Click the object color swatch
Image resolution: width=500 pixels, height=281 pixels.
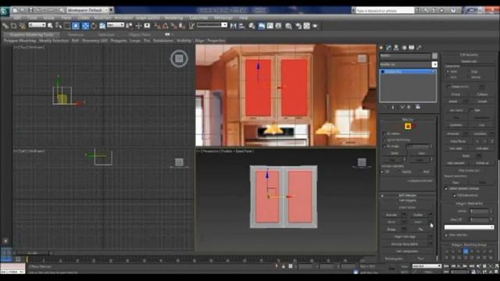pos(434,55)
